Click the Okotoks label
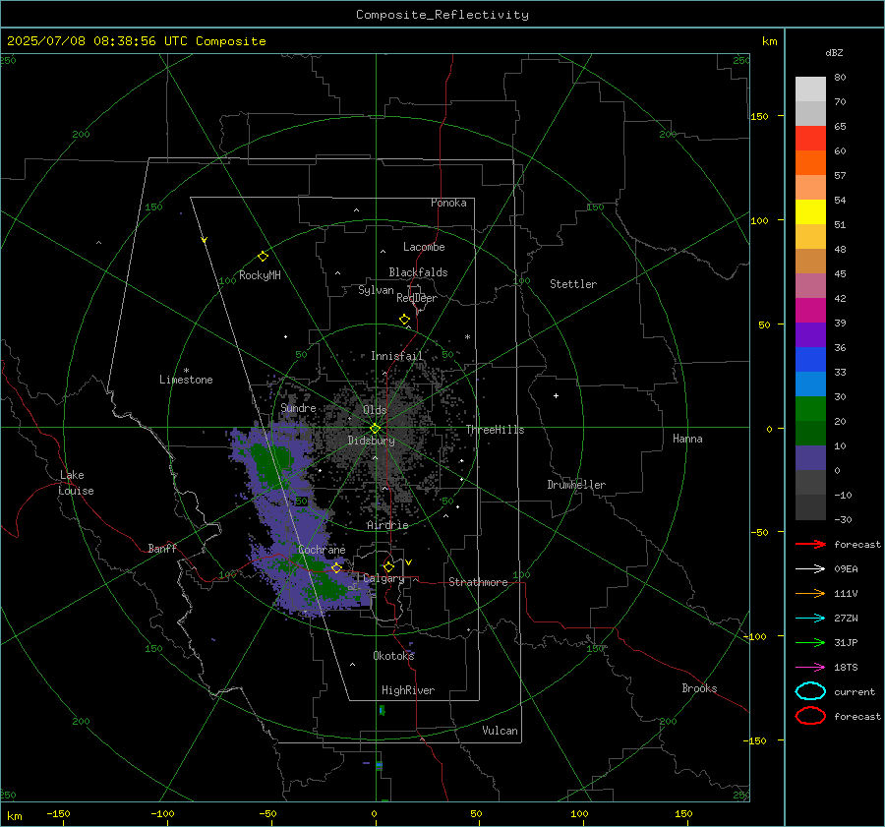Screen dimensions: 885x827 (x=393, y=655)
